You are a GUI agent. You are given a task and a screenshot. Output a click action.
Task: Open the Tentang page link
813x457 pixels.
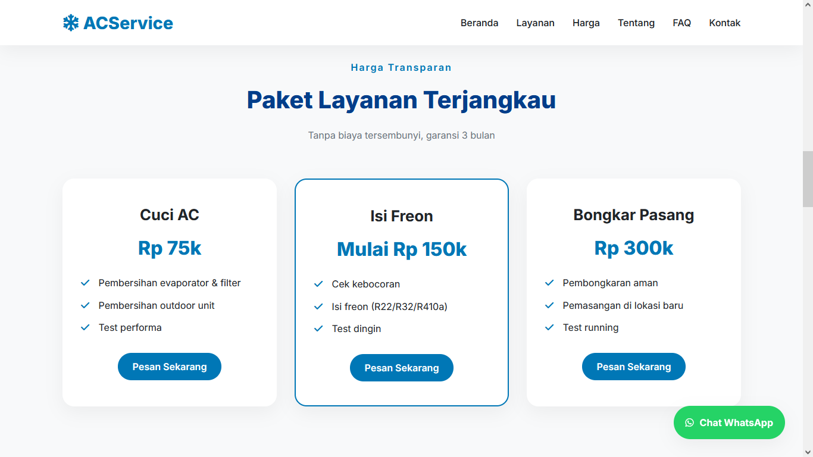coord(636,23)
